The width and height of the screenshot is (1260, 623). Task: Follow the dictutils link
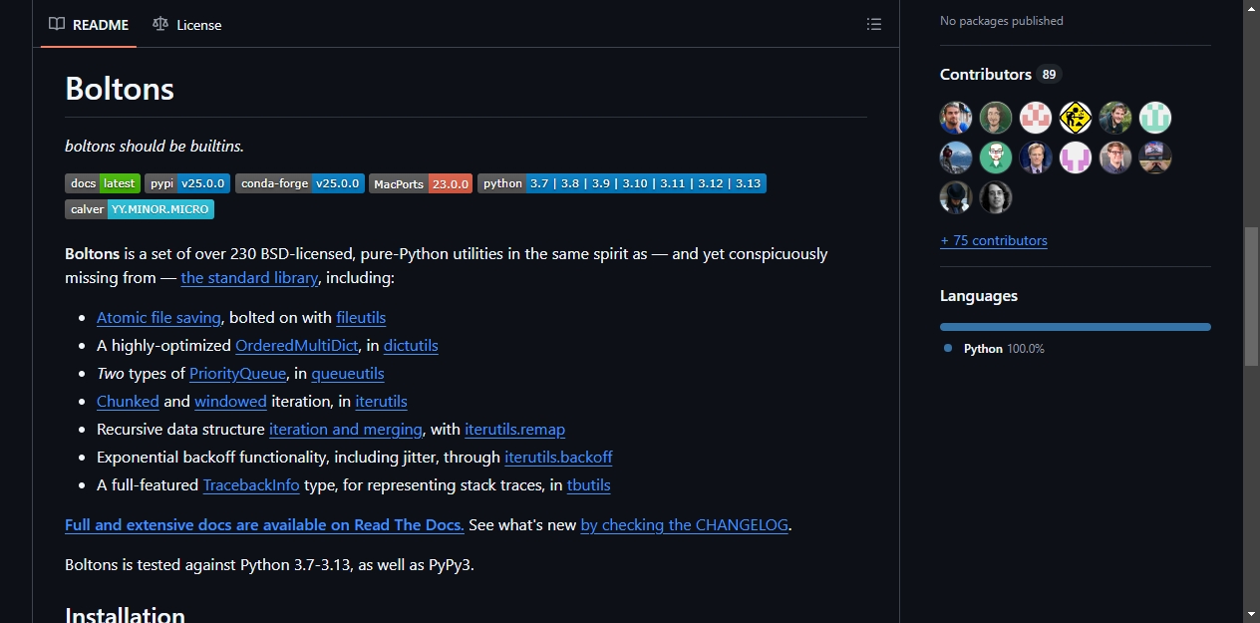[x=411, y=346]
